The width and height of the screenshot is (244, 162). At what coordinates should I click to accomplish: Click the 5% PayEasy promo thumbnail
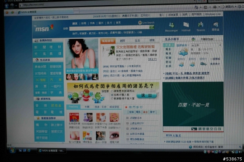click(x=74, y=117)
